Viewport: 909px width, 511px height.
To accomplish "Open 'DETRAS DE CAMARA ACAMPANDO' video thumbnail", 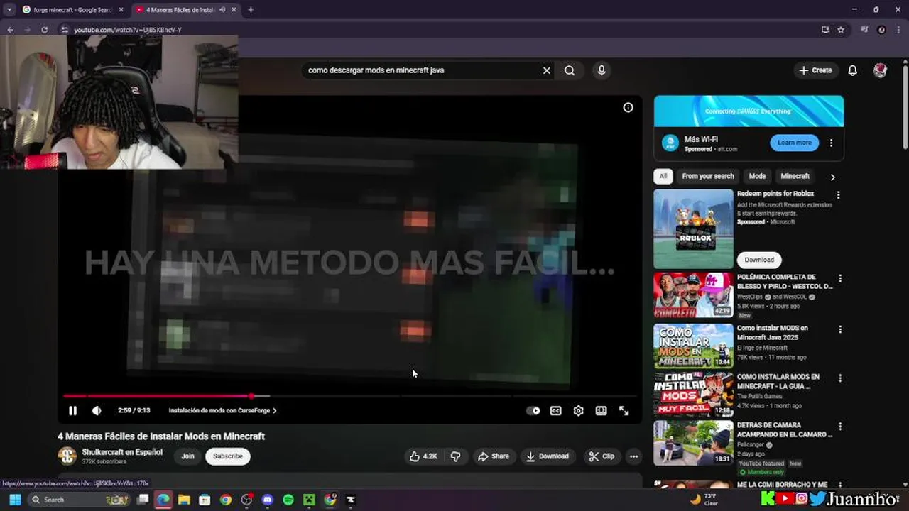I will point(693,443).
